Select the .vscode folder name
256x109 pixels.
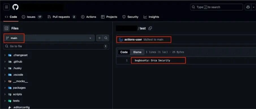point(18,75)
